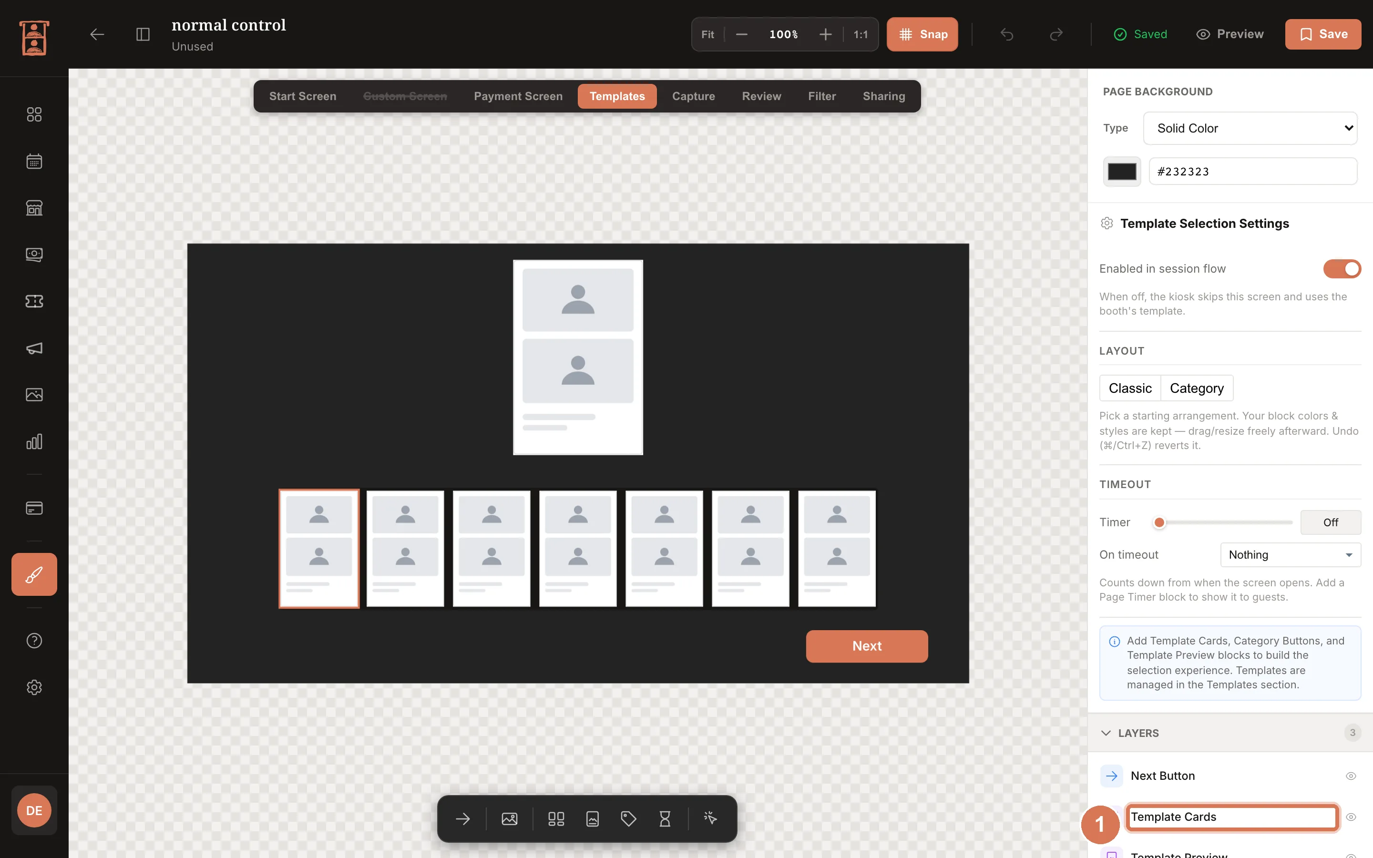Open the dark background color swatch

tap(1122, 172)
